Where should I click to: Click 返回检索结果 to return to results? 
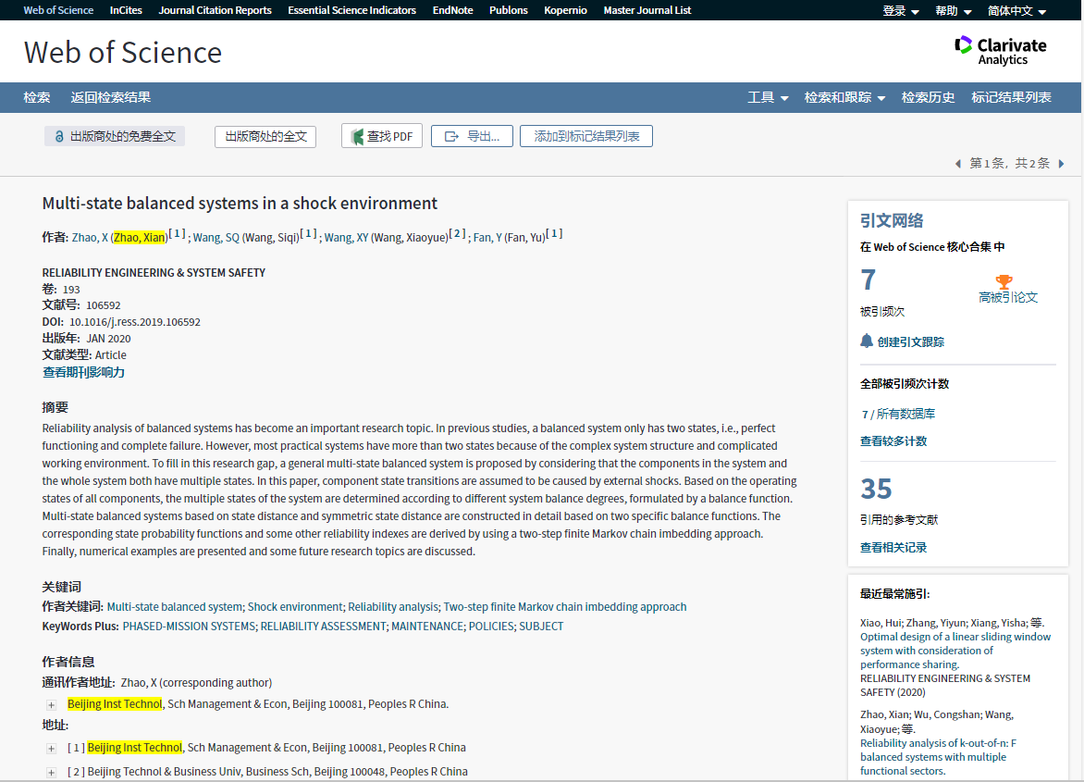[111, 97]
